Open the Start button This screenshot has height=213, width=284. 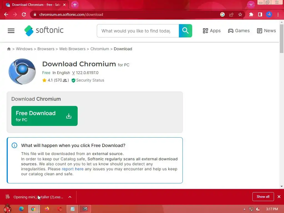click(7, 209)
